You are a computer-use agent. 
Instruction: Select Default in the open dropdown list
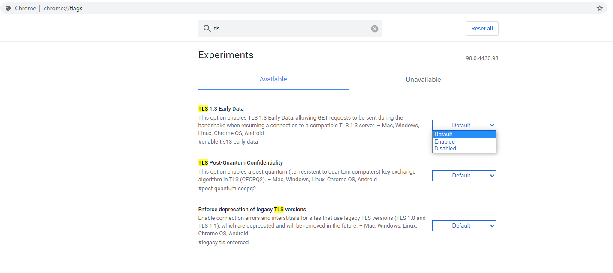pyautogui.click(x=464, y=134)
